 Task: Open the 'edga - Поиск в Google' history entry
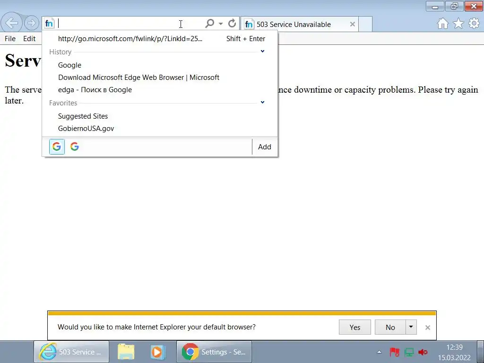tap(160, 90)
